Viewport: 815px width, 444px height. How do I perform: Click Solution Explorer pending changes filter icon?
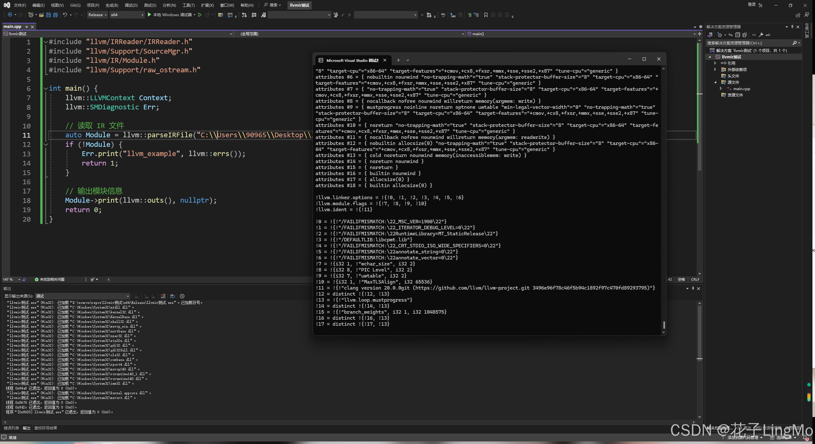point(719,35)
